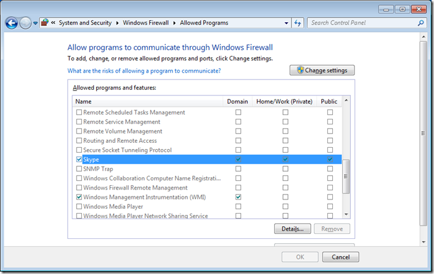Screen dimensions: 434x274
Task: Click the Details button
Action: tap(292, 229)
